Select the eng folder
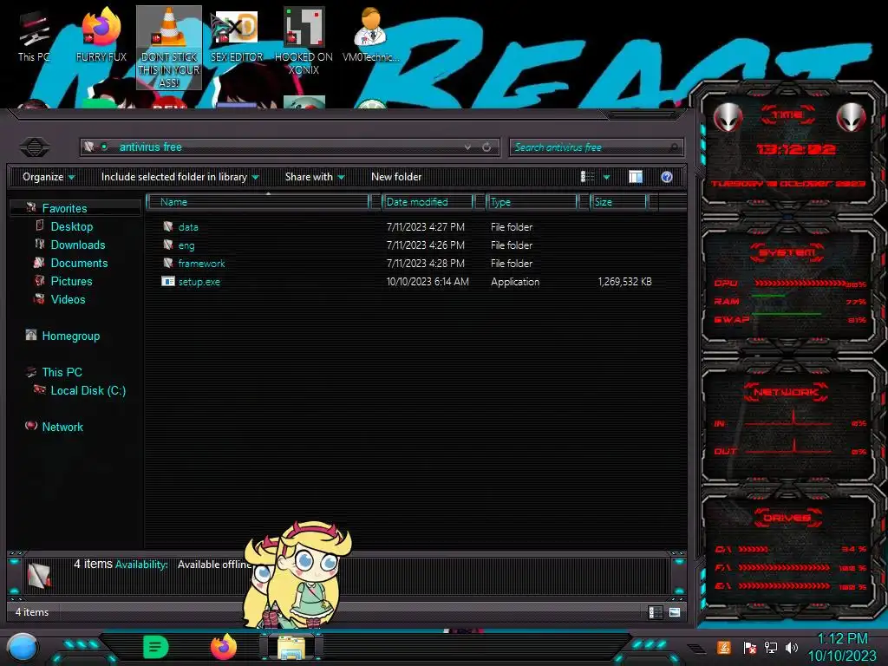The image size is (888, 666). coord(186,245)
